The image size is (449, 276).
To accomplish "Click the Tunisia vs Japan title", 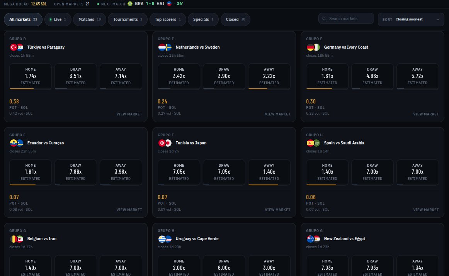I will (191, 143).
